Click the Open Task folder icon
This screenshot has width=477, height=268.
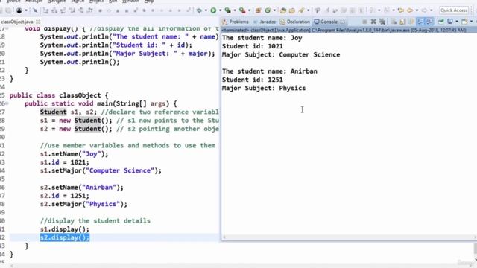[x=291, y=10]
